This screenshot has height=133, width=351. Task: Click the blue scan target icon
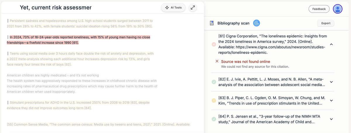[256, 23]
